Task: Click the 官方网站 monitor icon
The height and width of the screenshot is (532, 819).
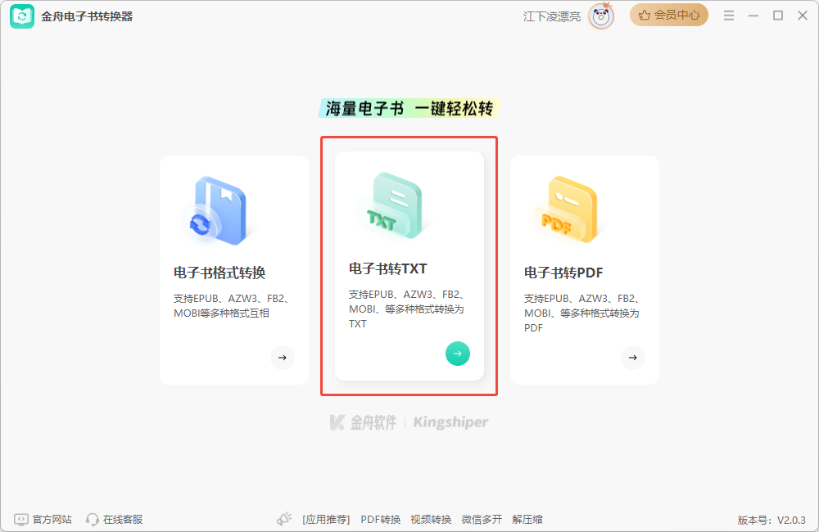Action: pos(21,520)
